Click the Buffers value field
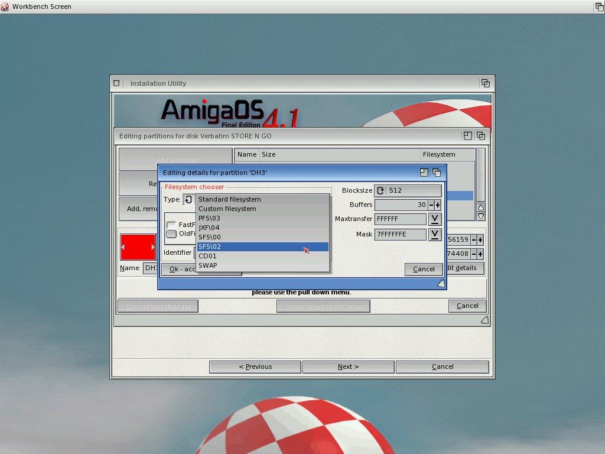This screenshot has width=605, height=454. (x=401, y=205)
